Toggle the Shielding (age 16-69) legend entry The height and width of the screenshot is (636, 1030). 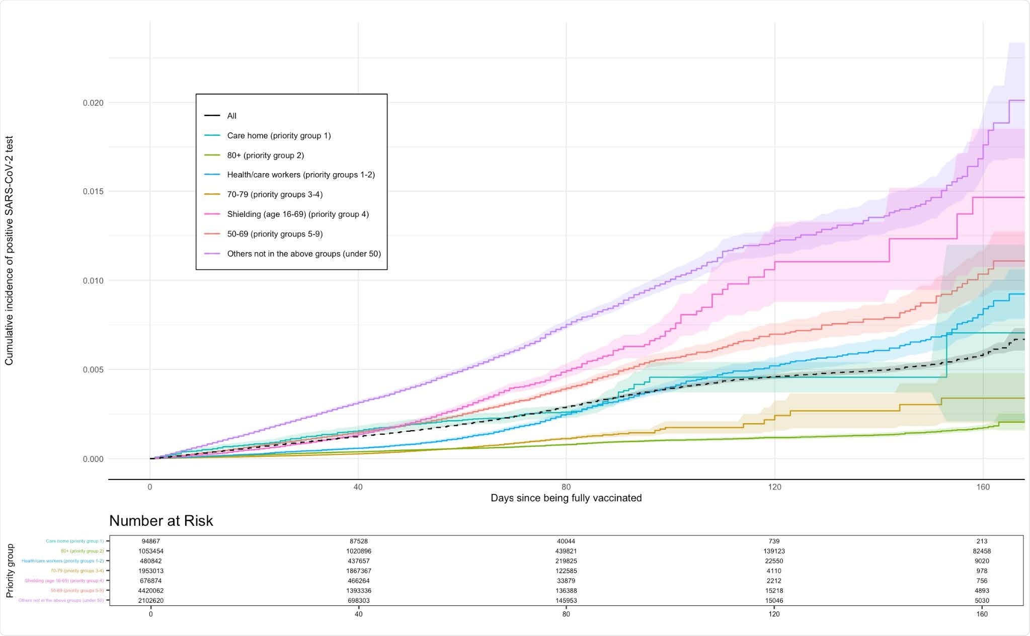(298, 214)
